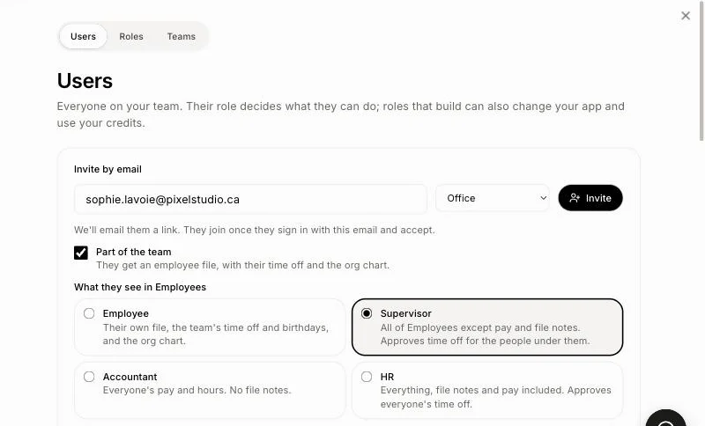Click the Office dropdown chevron arrow
The height and width of the screenshot is (426, 705).
coord(543,198)
